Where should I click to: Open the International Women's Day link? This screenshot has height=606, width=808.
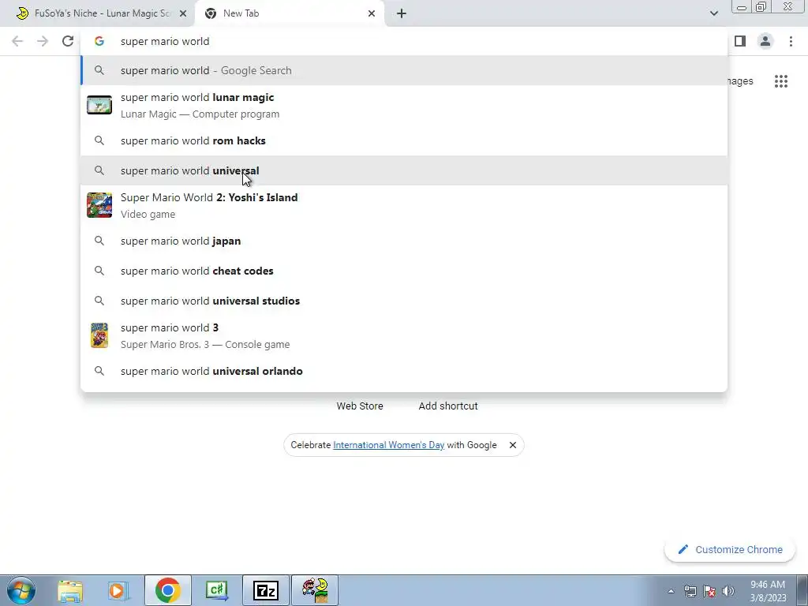point(388,445)
